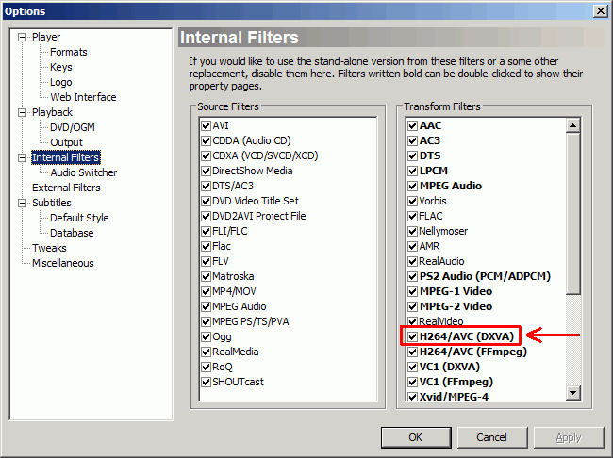Select the Player tree item
The image size is (613, 458).
click(46, 37)
